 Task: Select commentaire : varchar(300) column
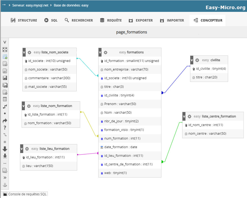50,78
